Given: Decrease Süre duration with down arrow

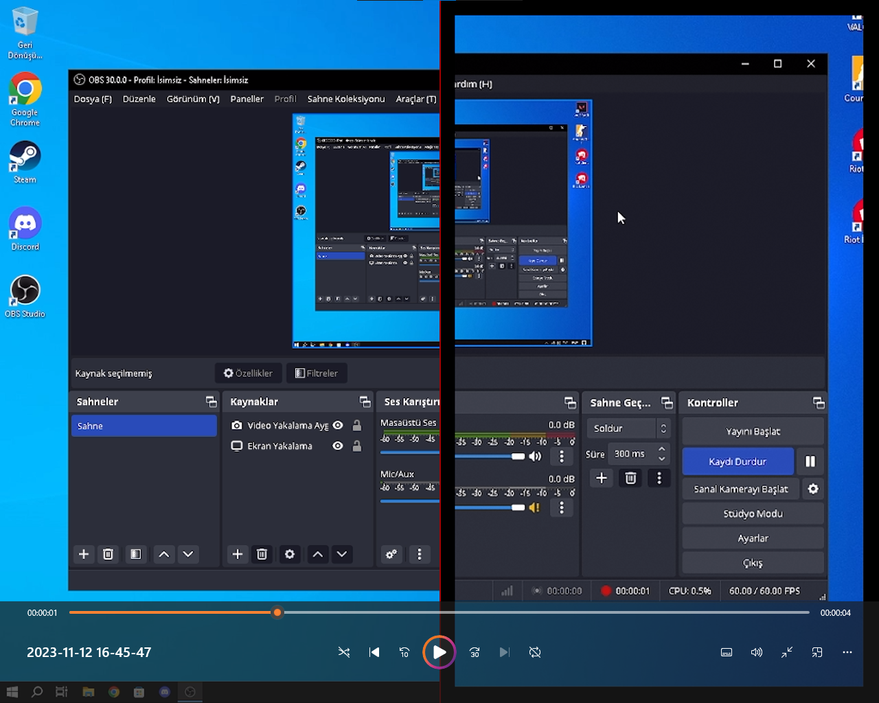Looking at the screenshot, I should click(x=662, y=459).
